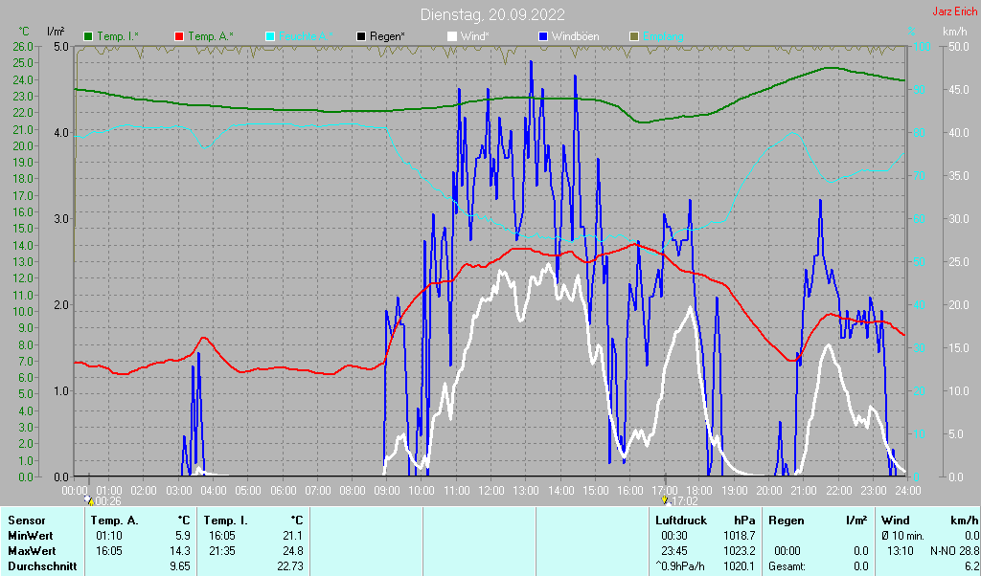Click the blue Windböen legend swatch

pos(542,37)
